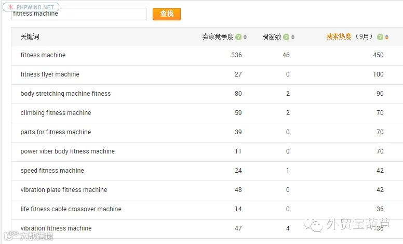The image size is (403, 244).
Task: Click the 橱窗数 column header text
Action: coord(272,37)
